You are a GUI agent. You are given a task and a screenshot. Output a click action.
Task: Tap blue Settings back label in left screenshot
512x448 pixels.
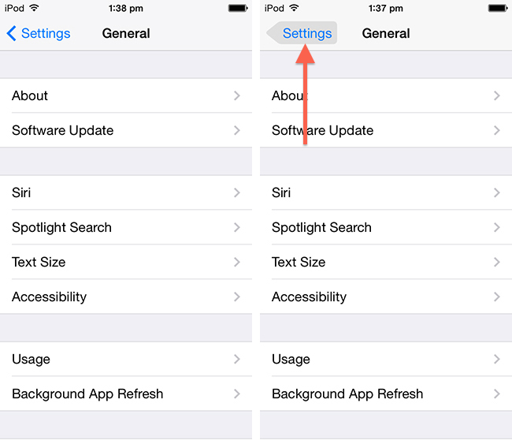coord(46,34)
